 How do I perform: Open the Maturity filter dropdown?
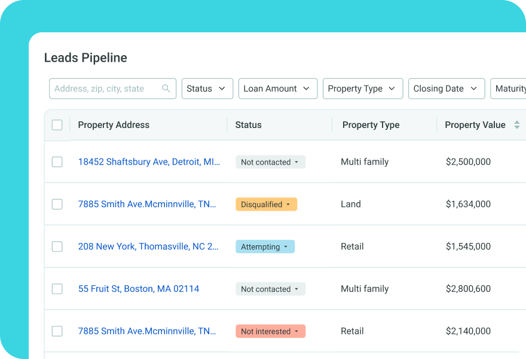(508, 89)
